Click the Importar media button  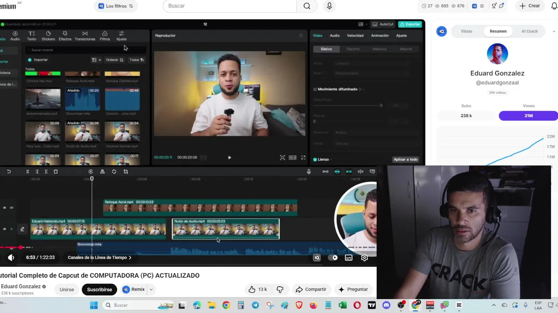tap(38, 60)
